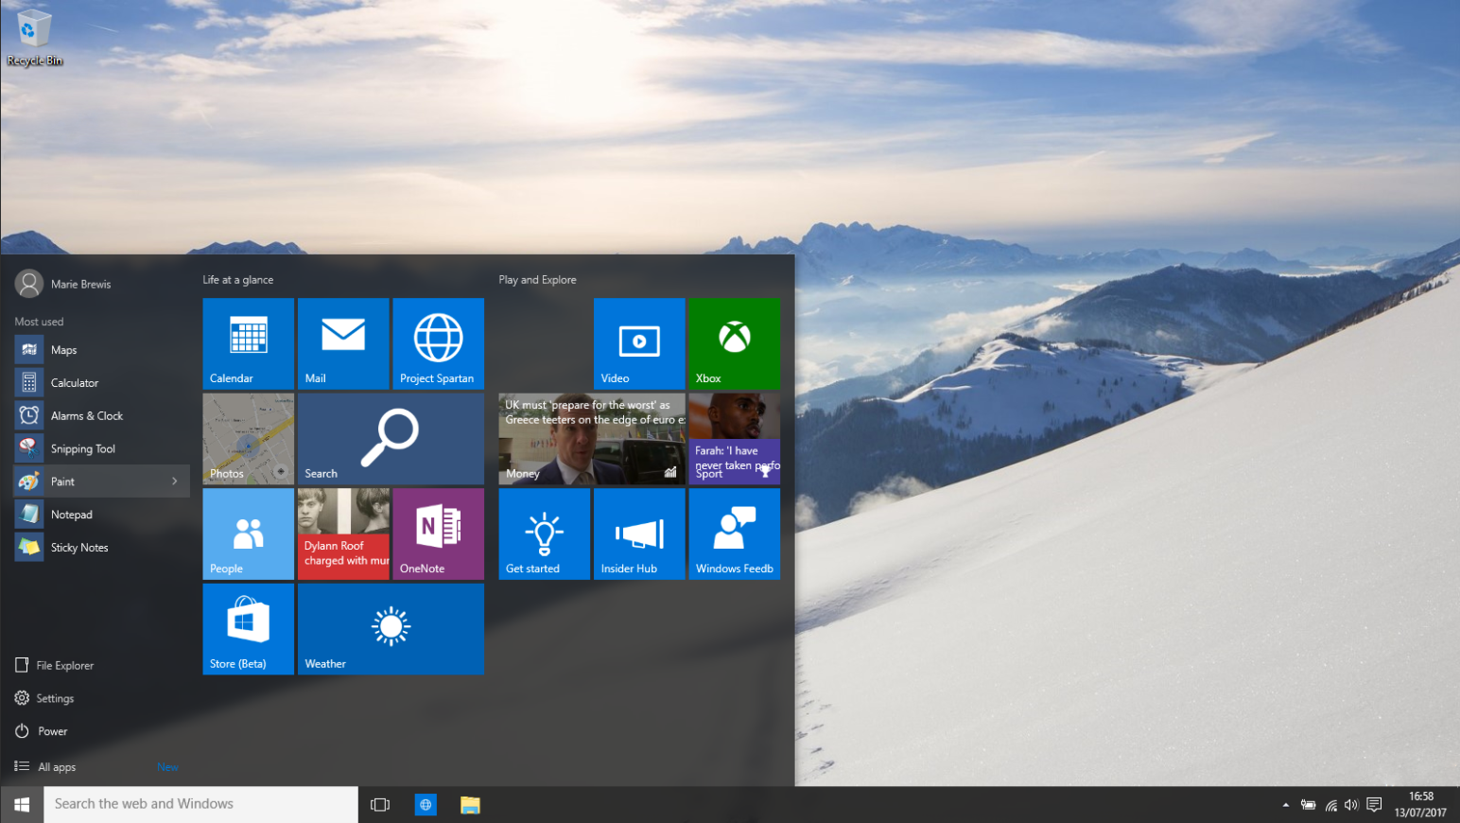Open Notepad from Most used list
The height and width of the screenshot is (823, 1460).
(x=101, y=515)
